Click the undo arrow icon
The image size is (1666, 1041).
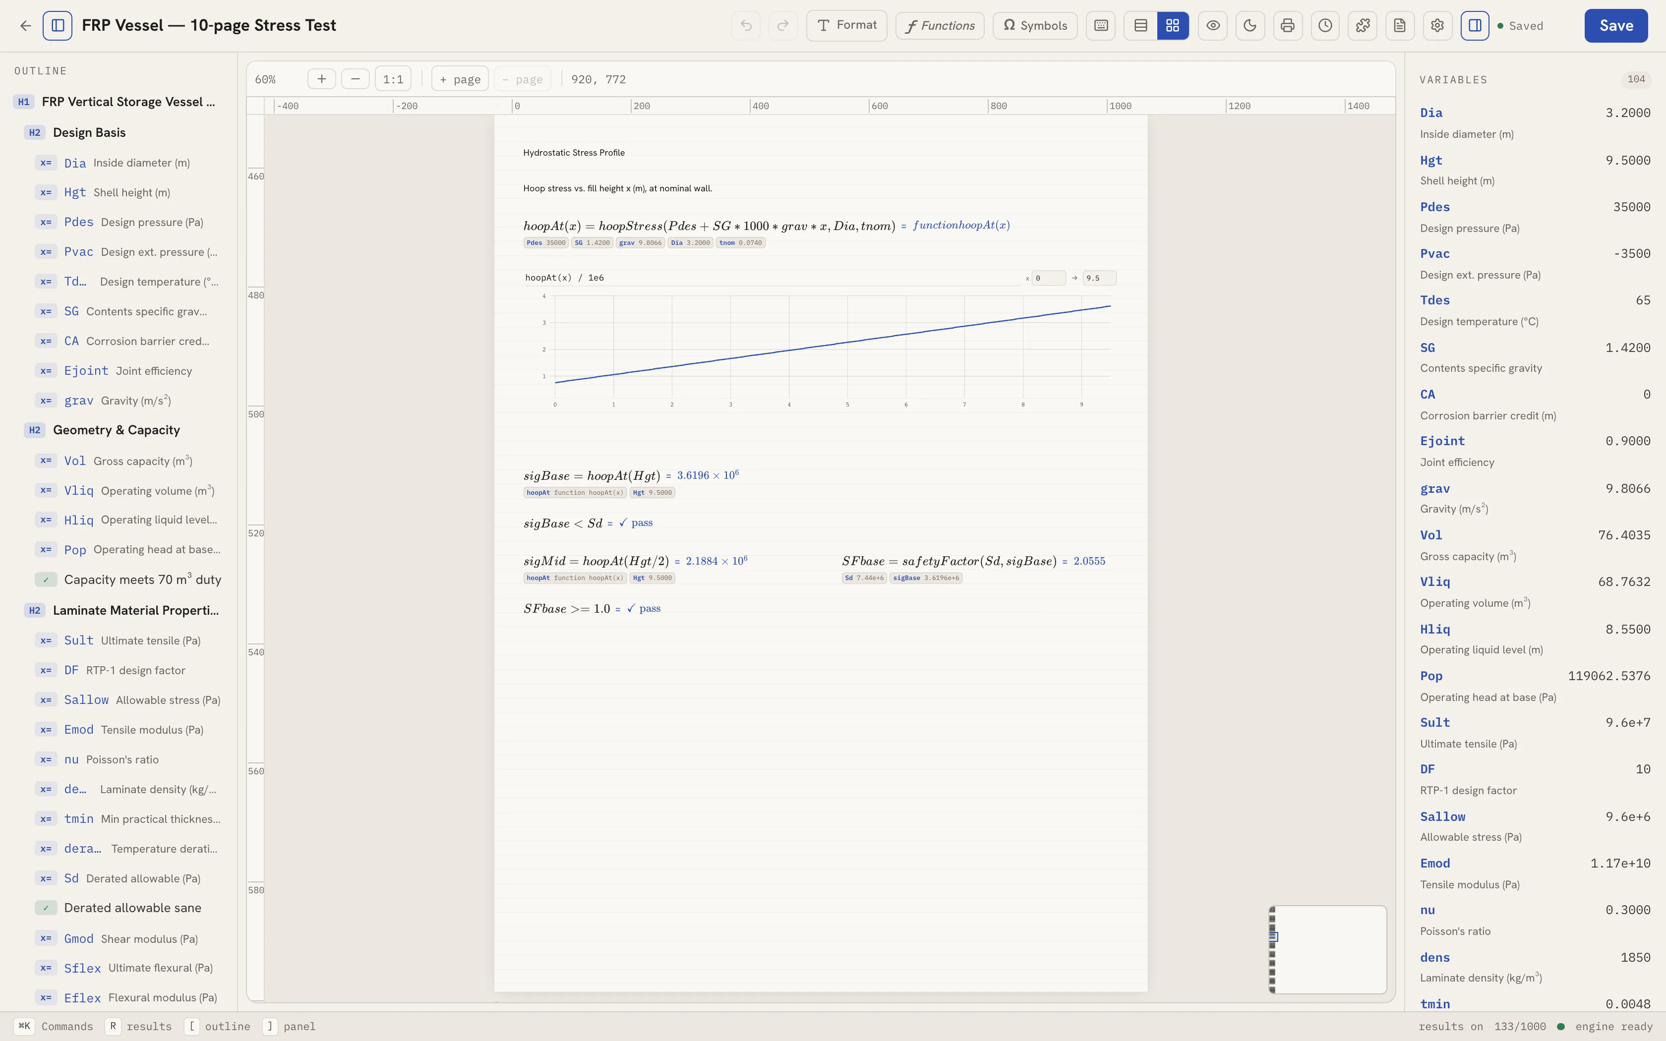pos(746,25)
